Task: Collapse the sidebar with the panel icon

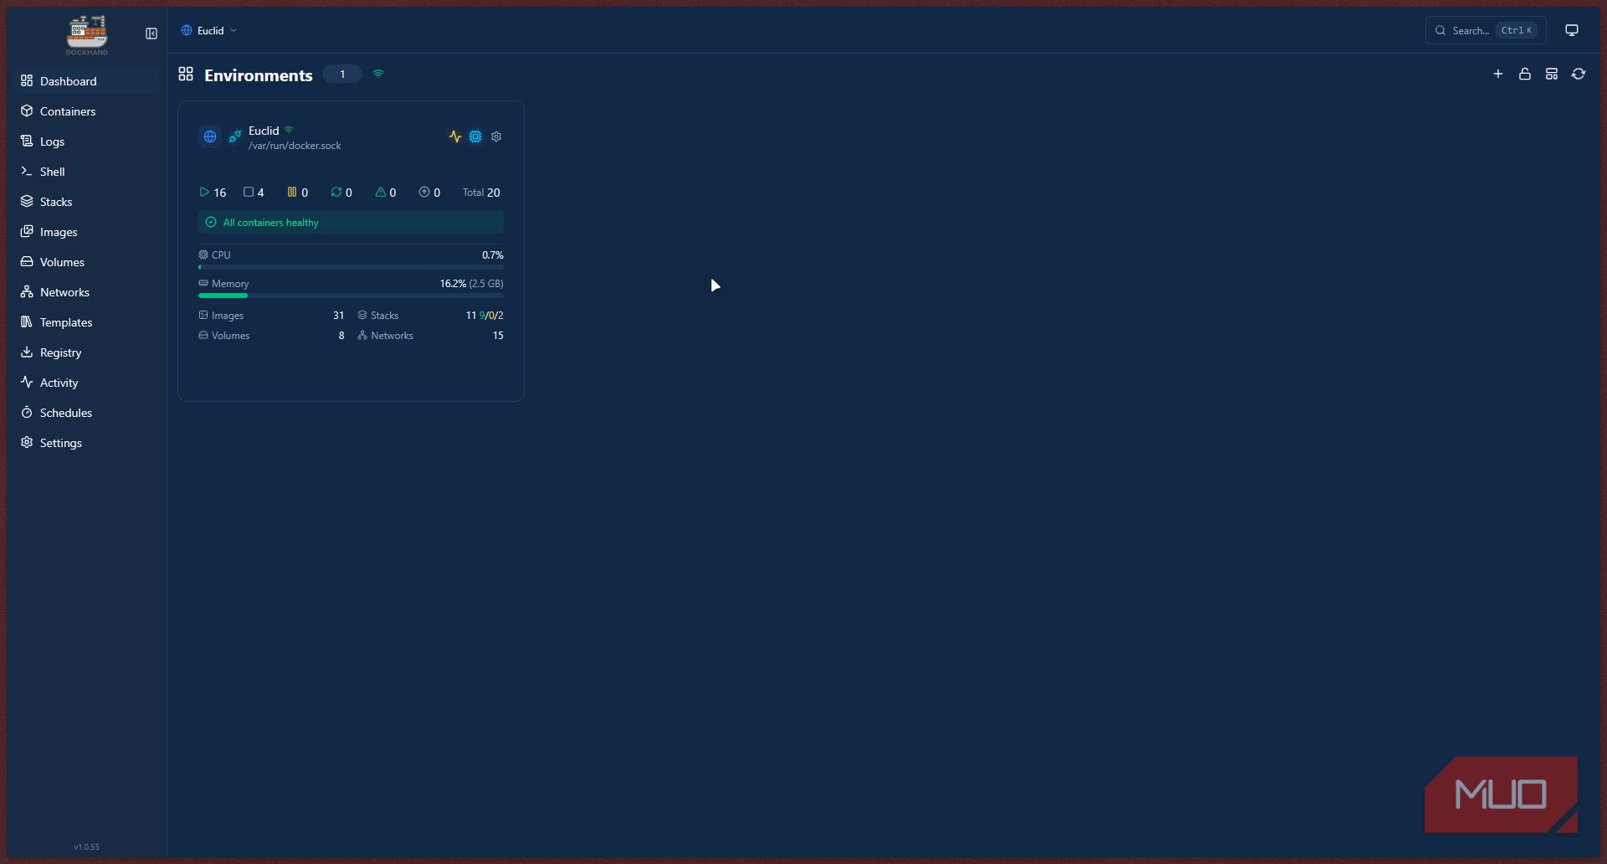Action: (151, 33)
